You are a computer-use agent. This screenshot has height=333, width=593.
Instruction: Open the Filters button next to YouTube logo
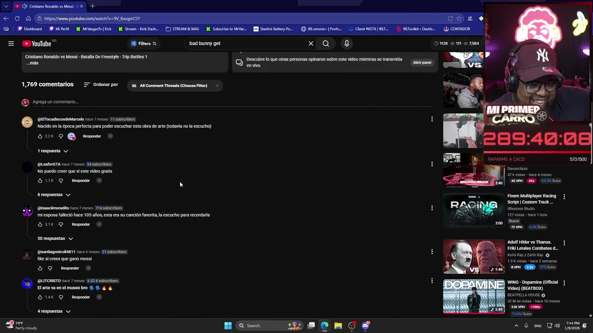coord(144,43)
